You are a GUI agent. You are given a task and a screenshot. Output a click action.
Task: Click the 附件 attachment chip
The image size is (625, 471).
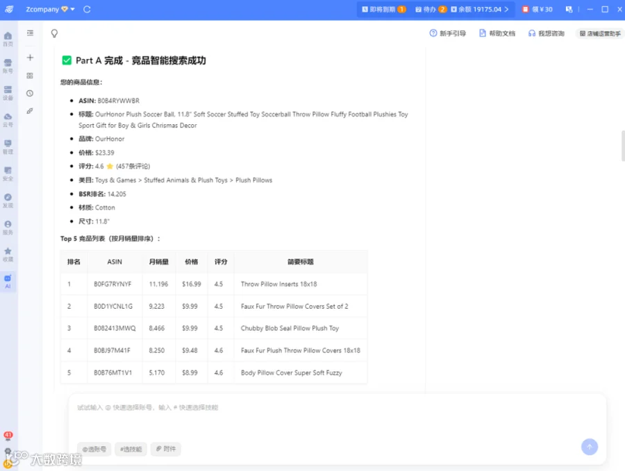click(166, 449)
